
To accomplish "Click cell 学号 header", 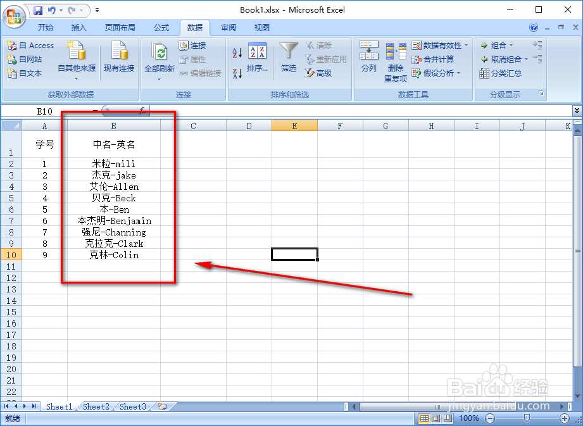I will 44,144.
